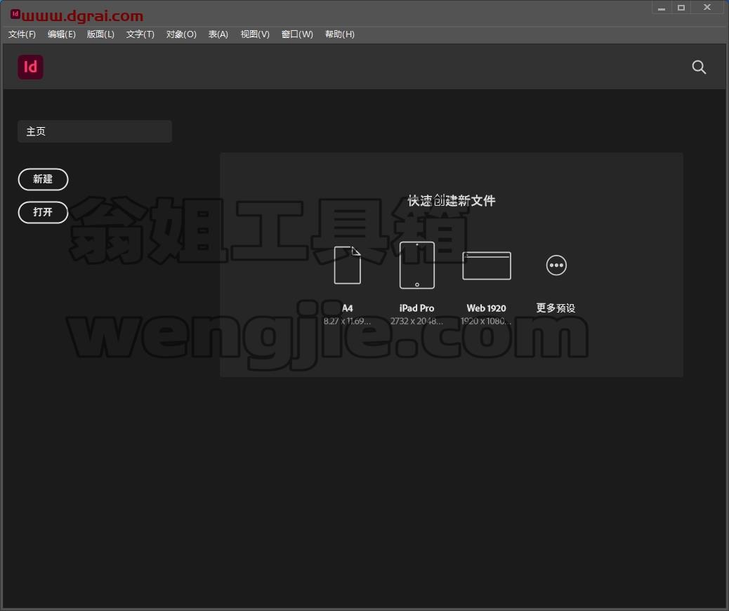Open the 窗口(W) menu

pyautogui.click(x=297, y=34)
